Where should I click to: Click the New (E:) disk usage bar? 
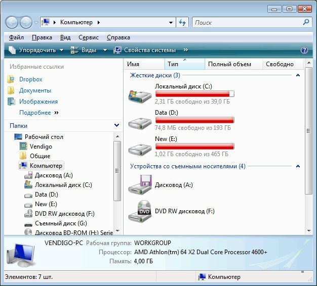tap(194, 147)
